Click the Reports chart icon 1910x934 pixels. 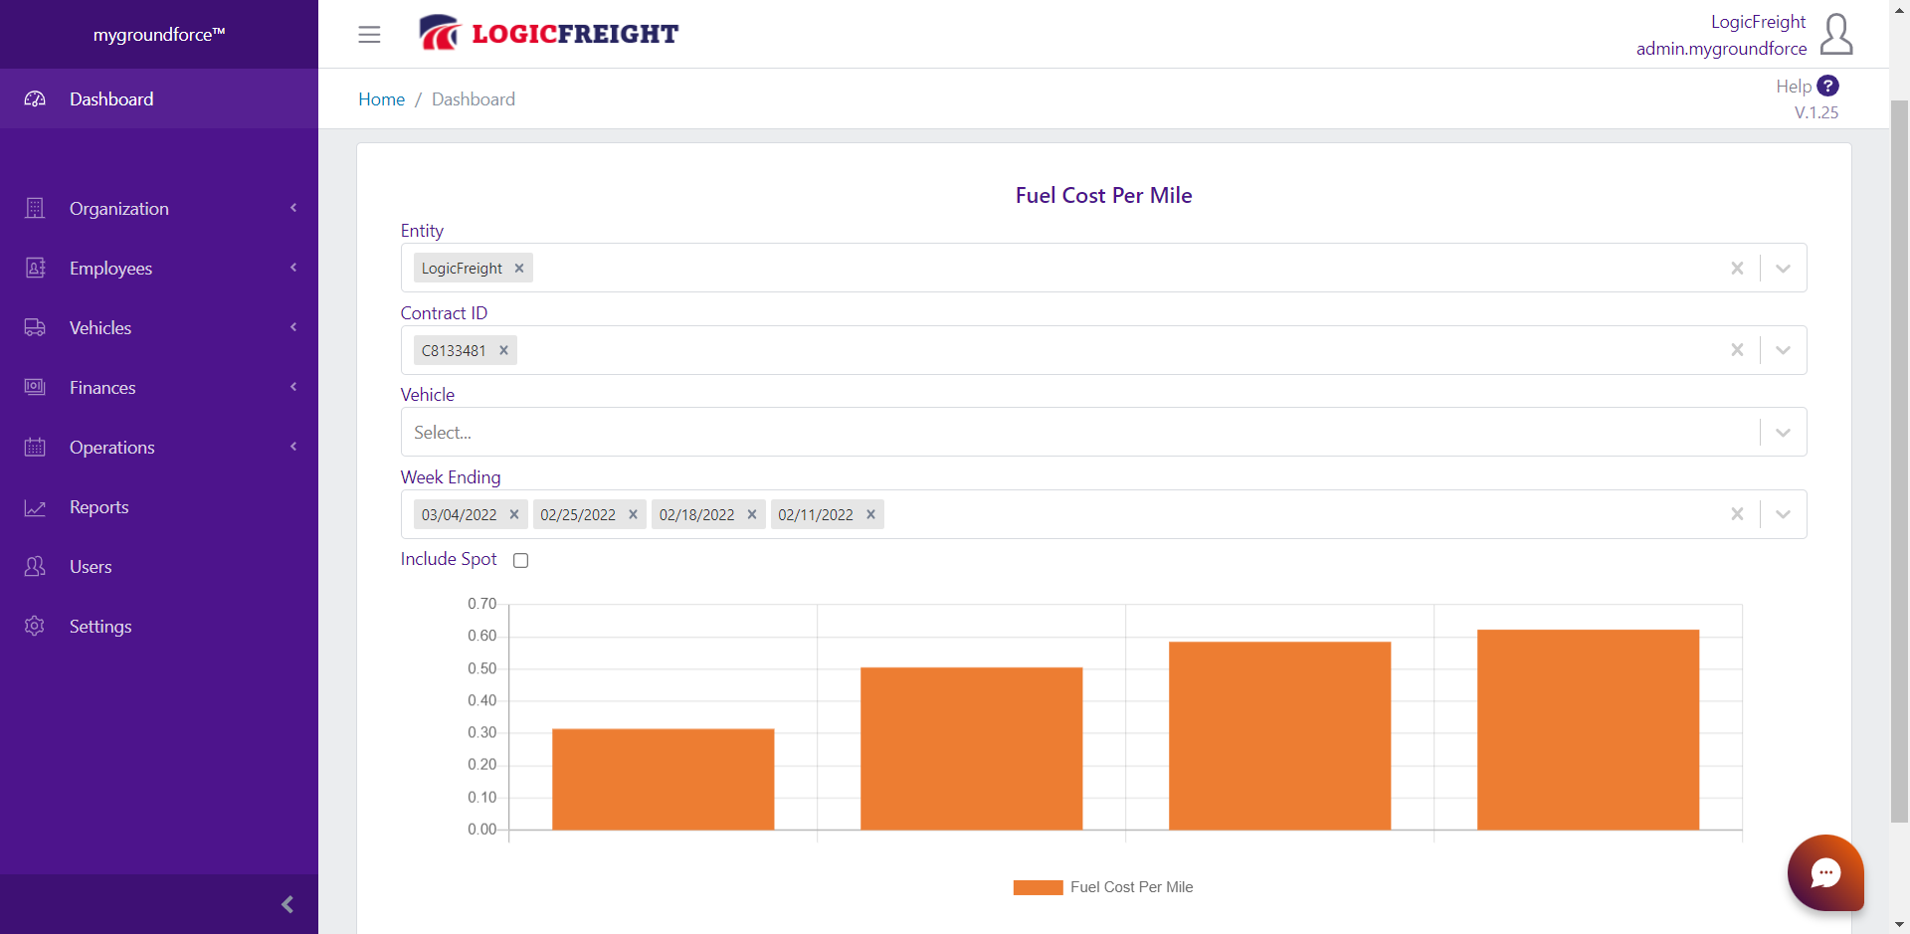click(35, 507)
